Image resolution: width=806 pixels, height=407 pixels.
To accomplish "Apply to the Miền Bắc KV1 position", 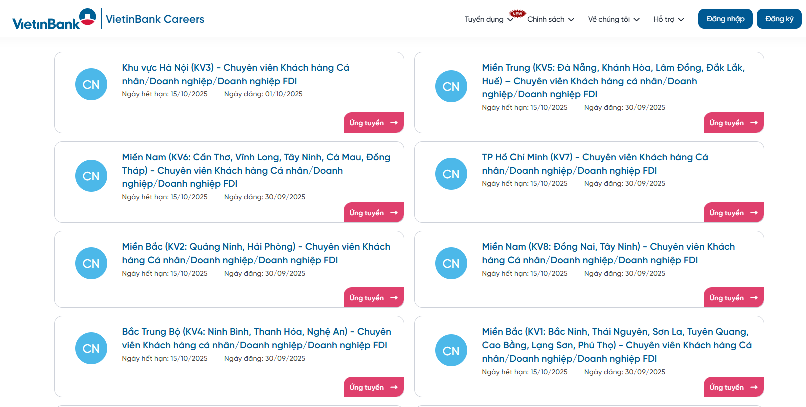I will point(733,387).
